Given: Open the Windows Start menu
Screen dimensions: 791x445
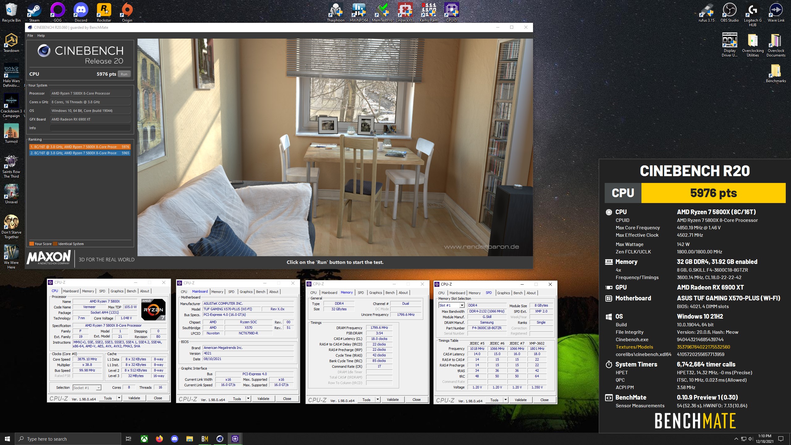Looking at the screenshot, I should [7, 439].
